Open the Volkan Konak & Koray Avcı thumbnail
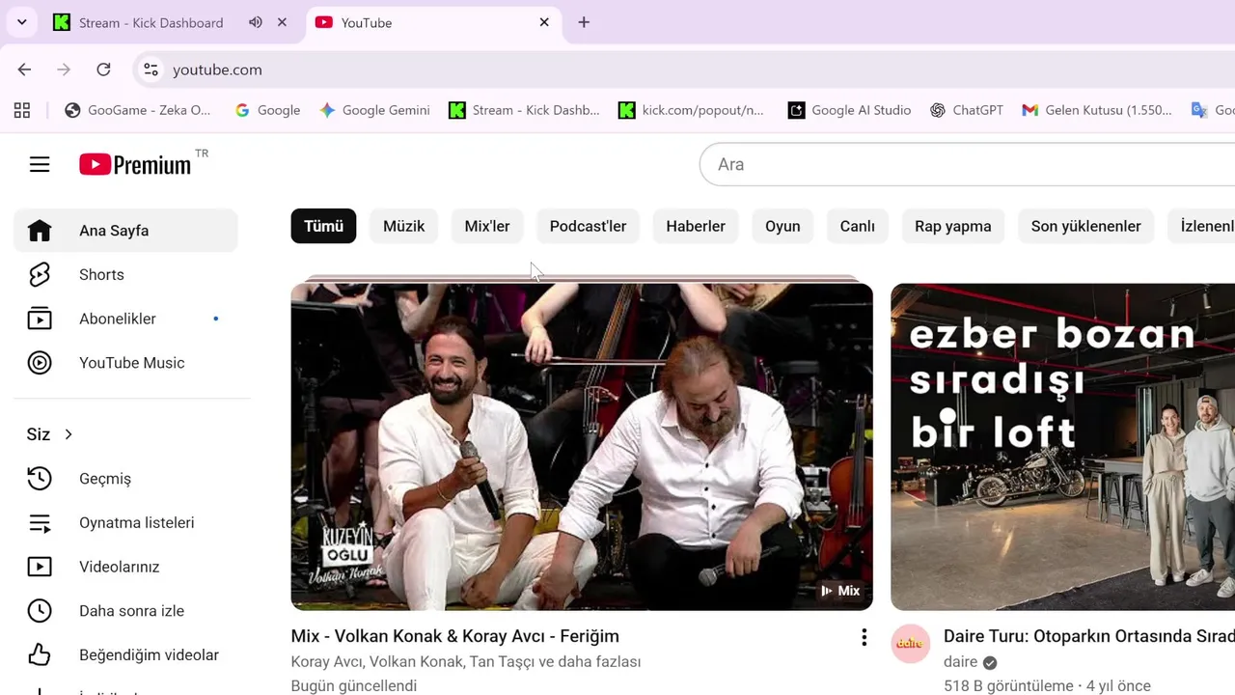The width and height of the screenshot is (1235, 695). click(582, 446)
